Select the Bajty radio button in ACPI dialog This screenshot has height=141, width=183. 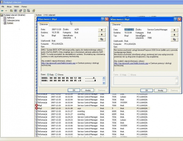48,75
